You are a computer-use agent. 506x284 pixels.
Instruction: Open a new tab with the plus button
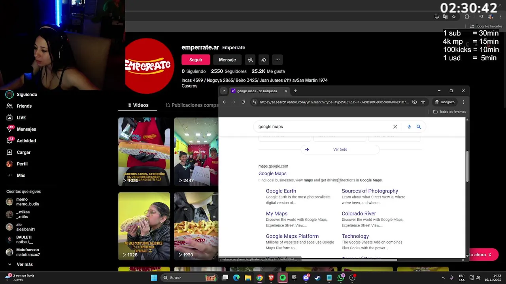pyautogui.click(x=295, y=91)
